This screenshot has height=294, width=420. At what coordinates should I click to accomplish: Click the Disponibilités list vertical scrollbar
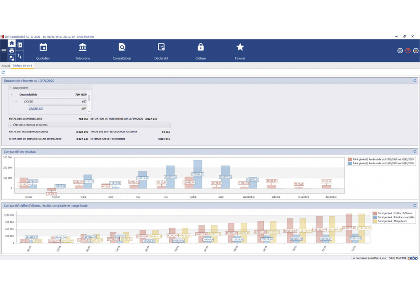pos(89,98)
